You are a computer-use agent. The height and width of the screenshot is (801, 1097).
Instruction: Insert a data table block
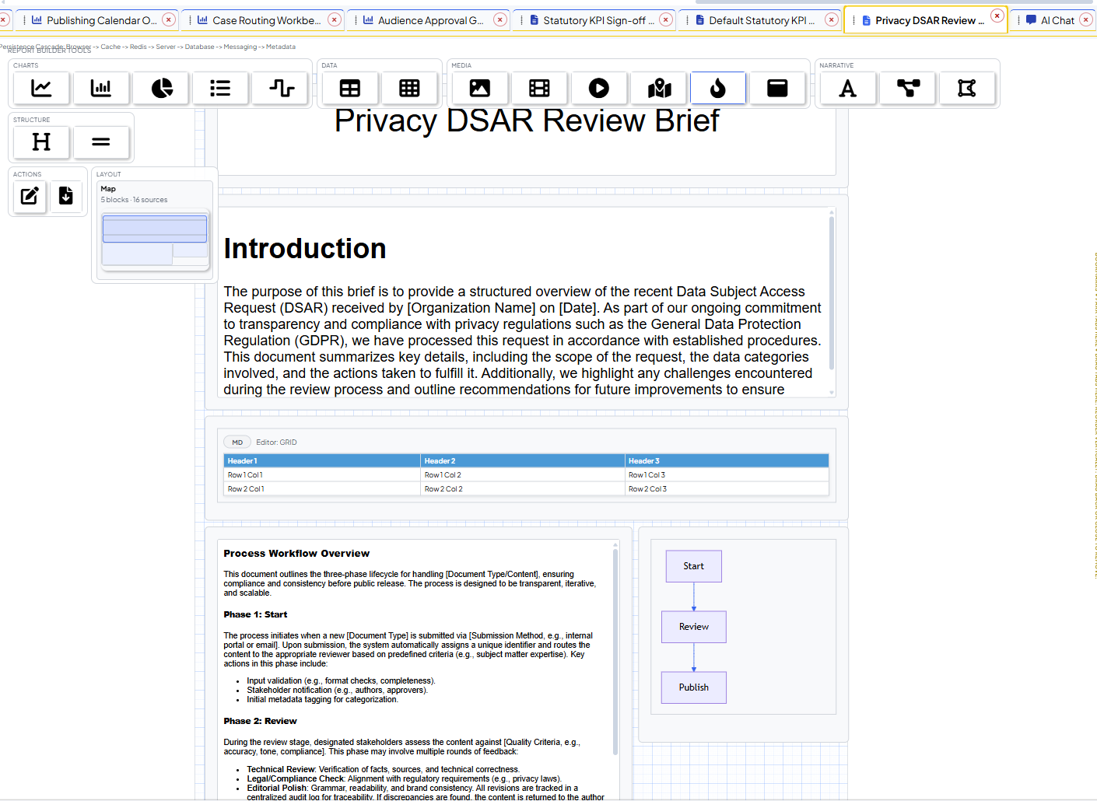349,88
